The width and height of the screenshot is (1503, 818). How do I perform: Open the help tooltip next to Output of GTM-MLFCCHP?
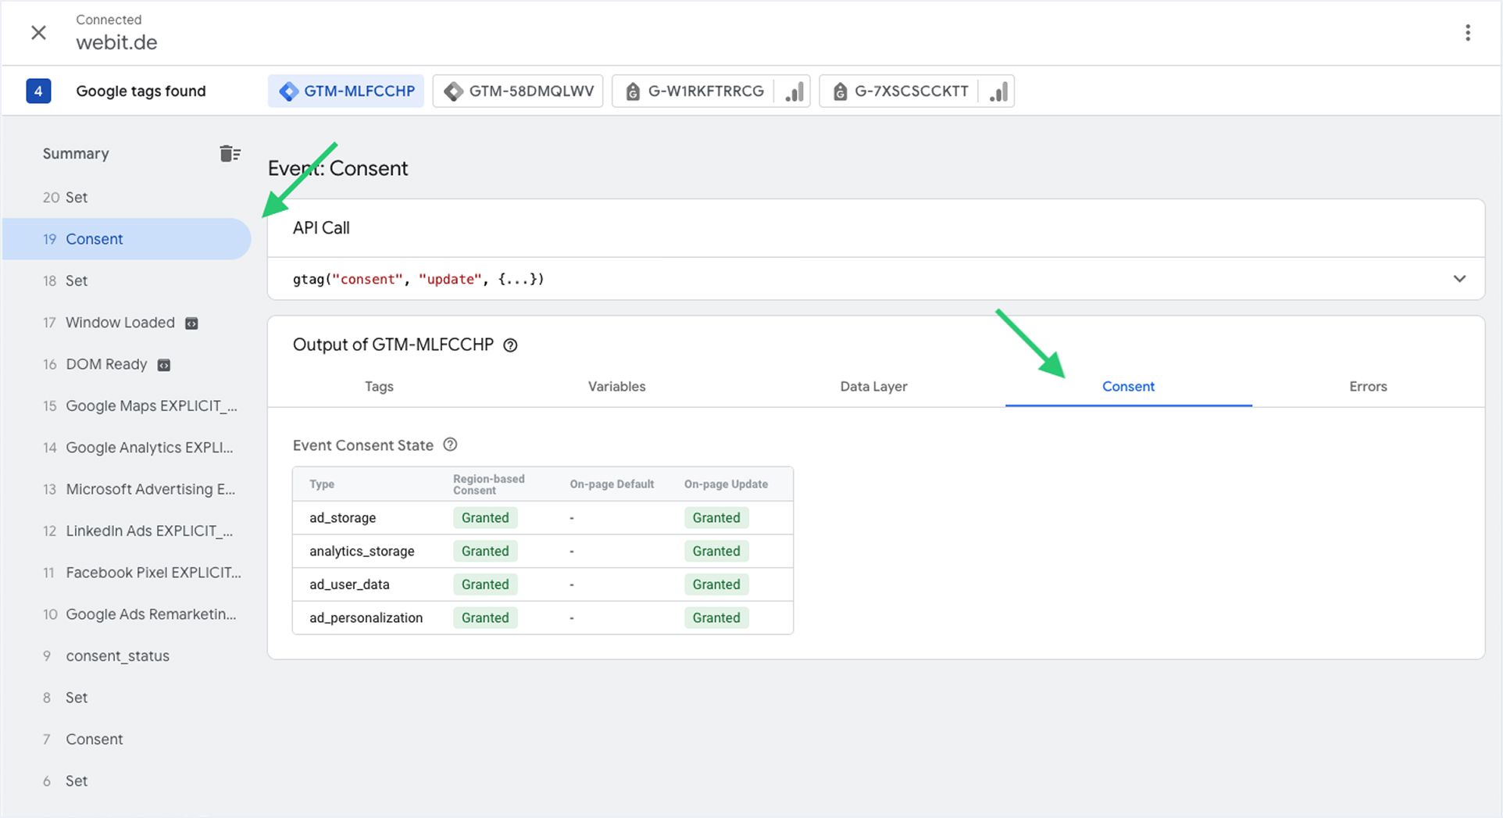point(510,345)
